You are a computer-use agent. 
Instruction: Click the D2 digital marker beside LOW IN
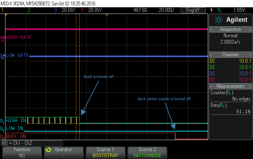click(x=3, y=129)
